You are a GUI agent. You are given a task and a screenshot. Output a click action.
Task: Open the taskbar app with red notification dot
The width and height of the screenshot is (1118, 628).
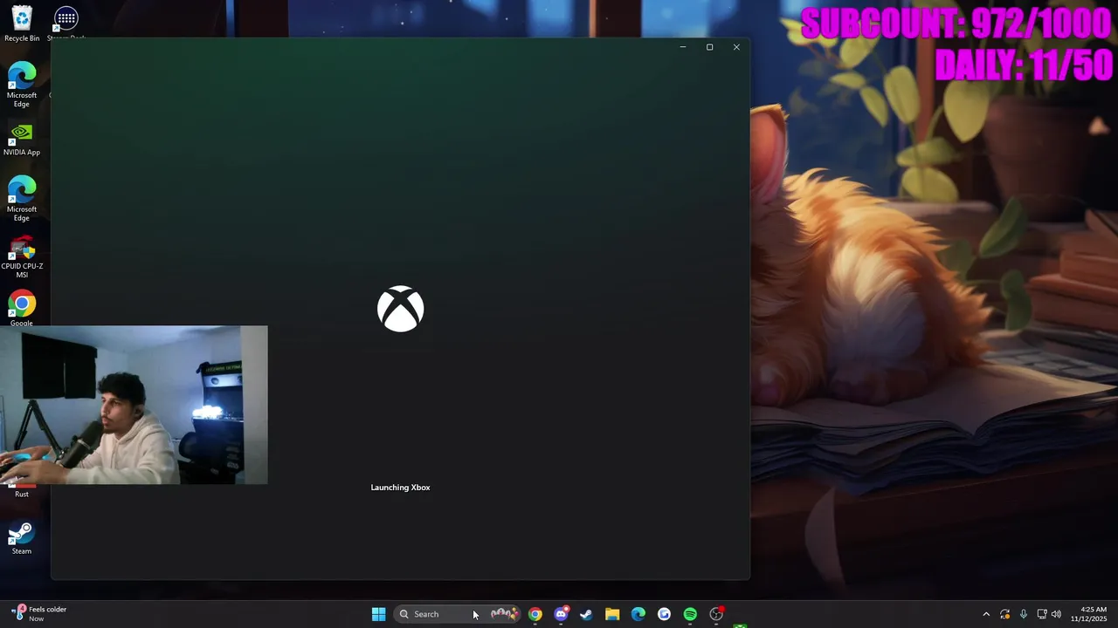click(716, 614)
